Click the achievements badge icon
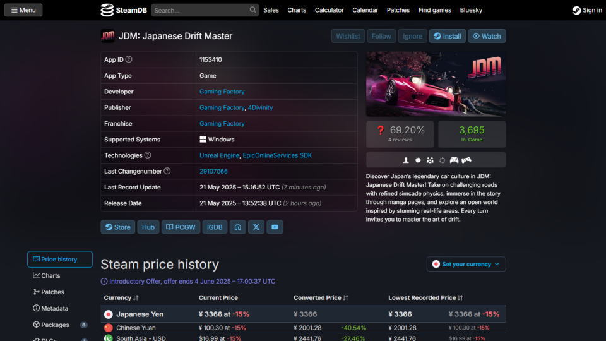This screenshot has width=606, height=341. pyautogui.click(x=418, y=160)
